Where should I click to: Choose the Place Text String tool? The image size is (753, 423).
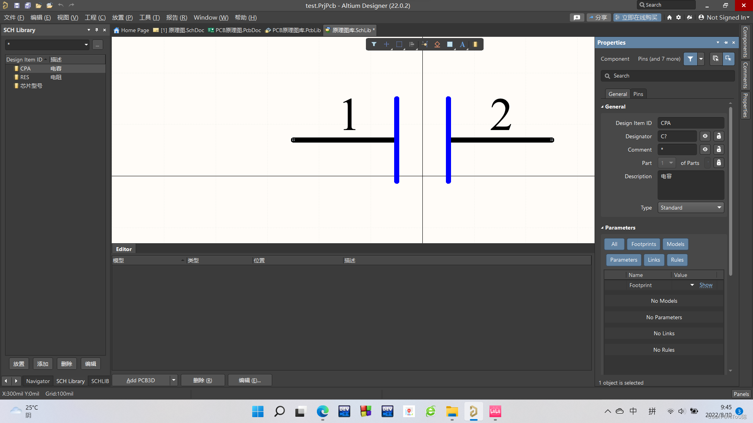point(462,44)
